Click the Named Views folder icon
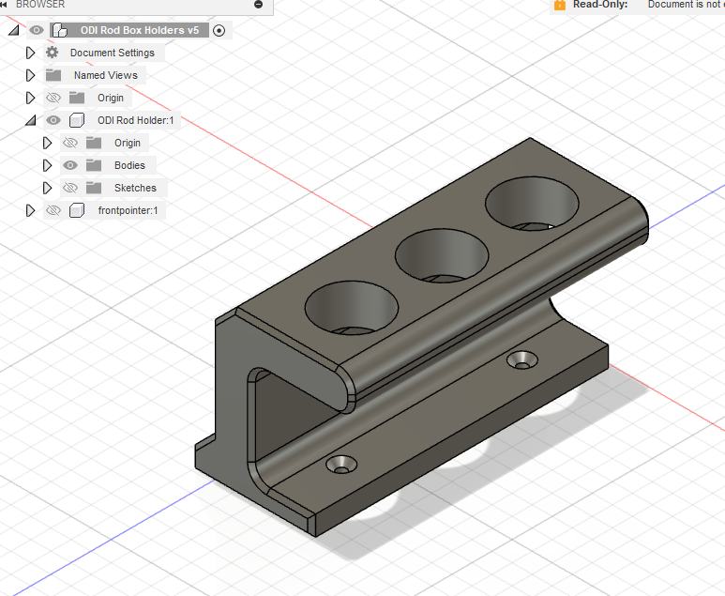 53,75
